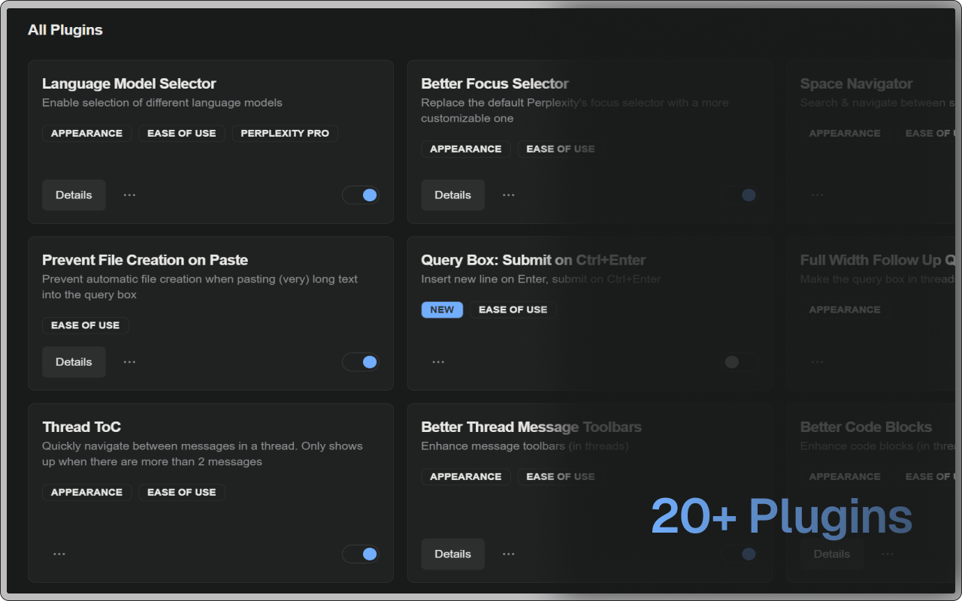The image size is (962, 601).
Task: Open more options for Space Navigator plugin
Action: (817, 195)
